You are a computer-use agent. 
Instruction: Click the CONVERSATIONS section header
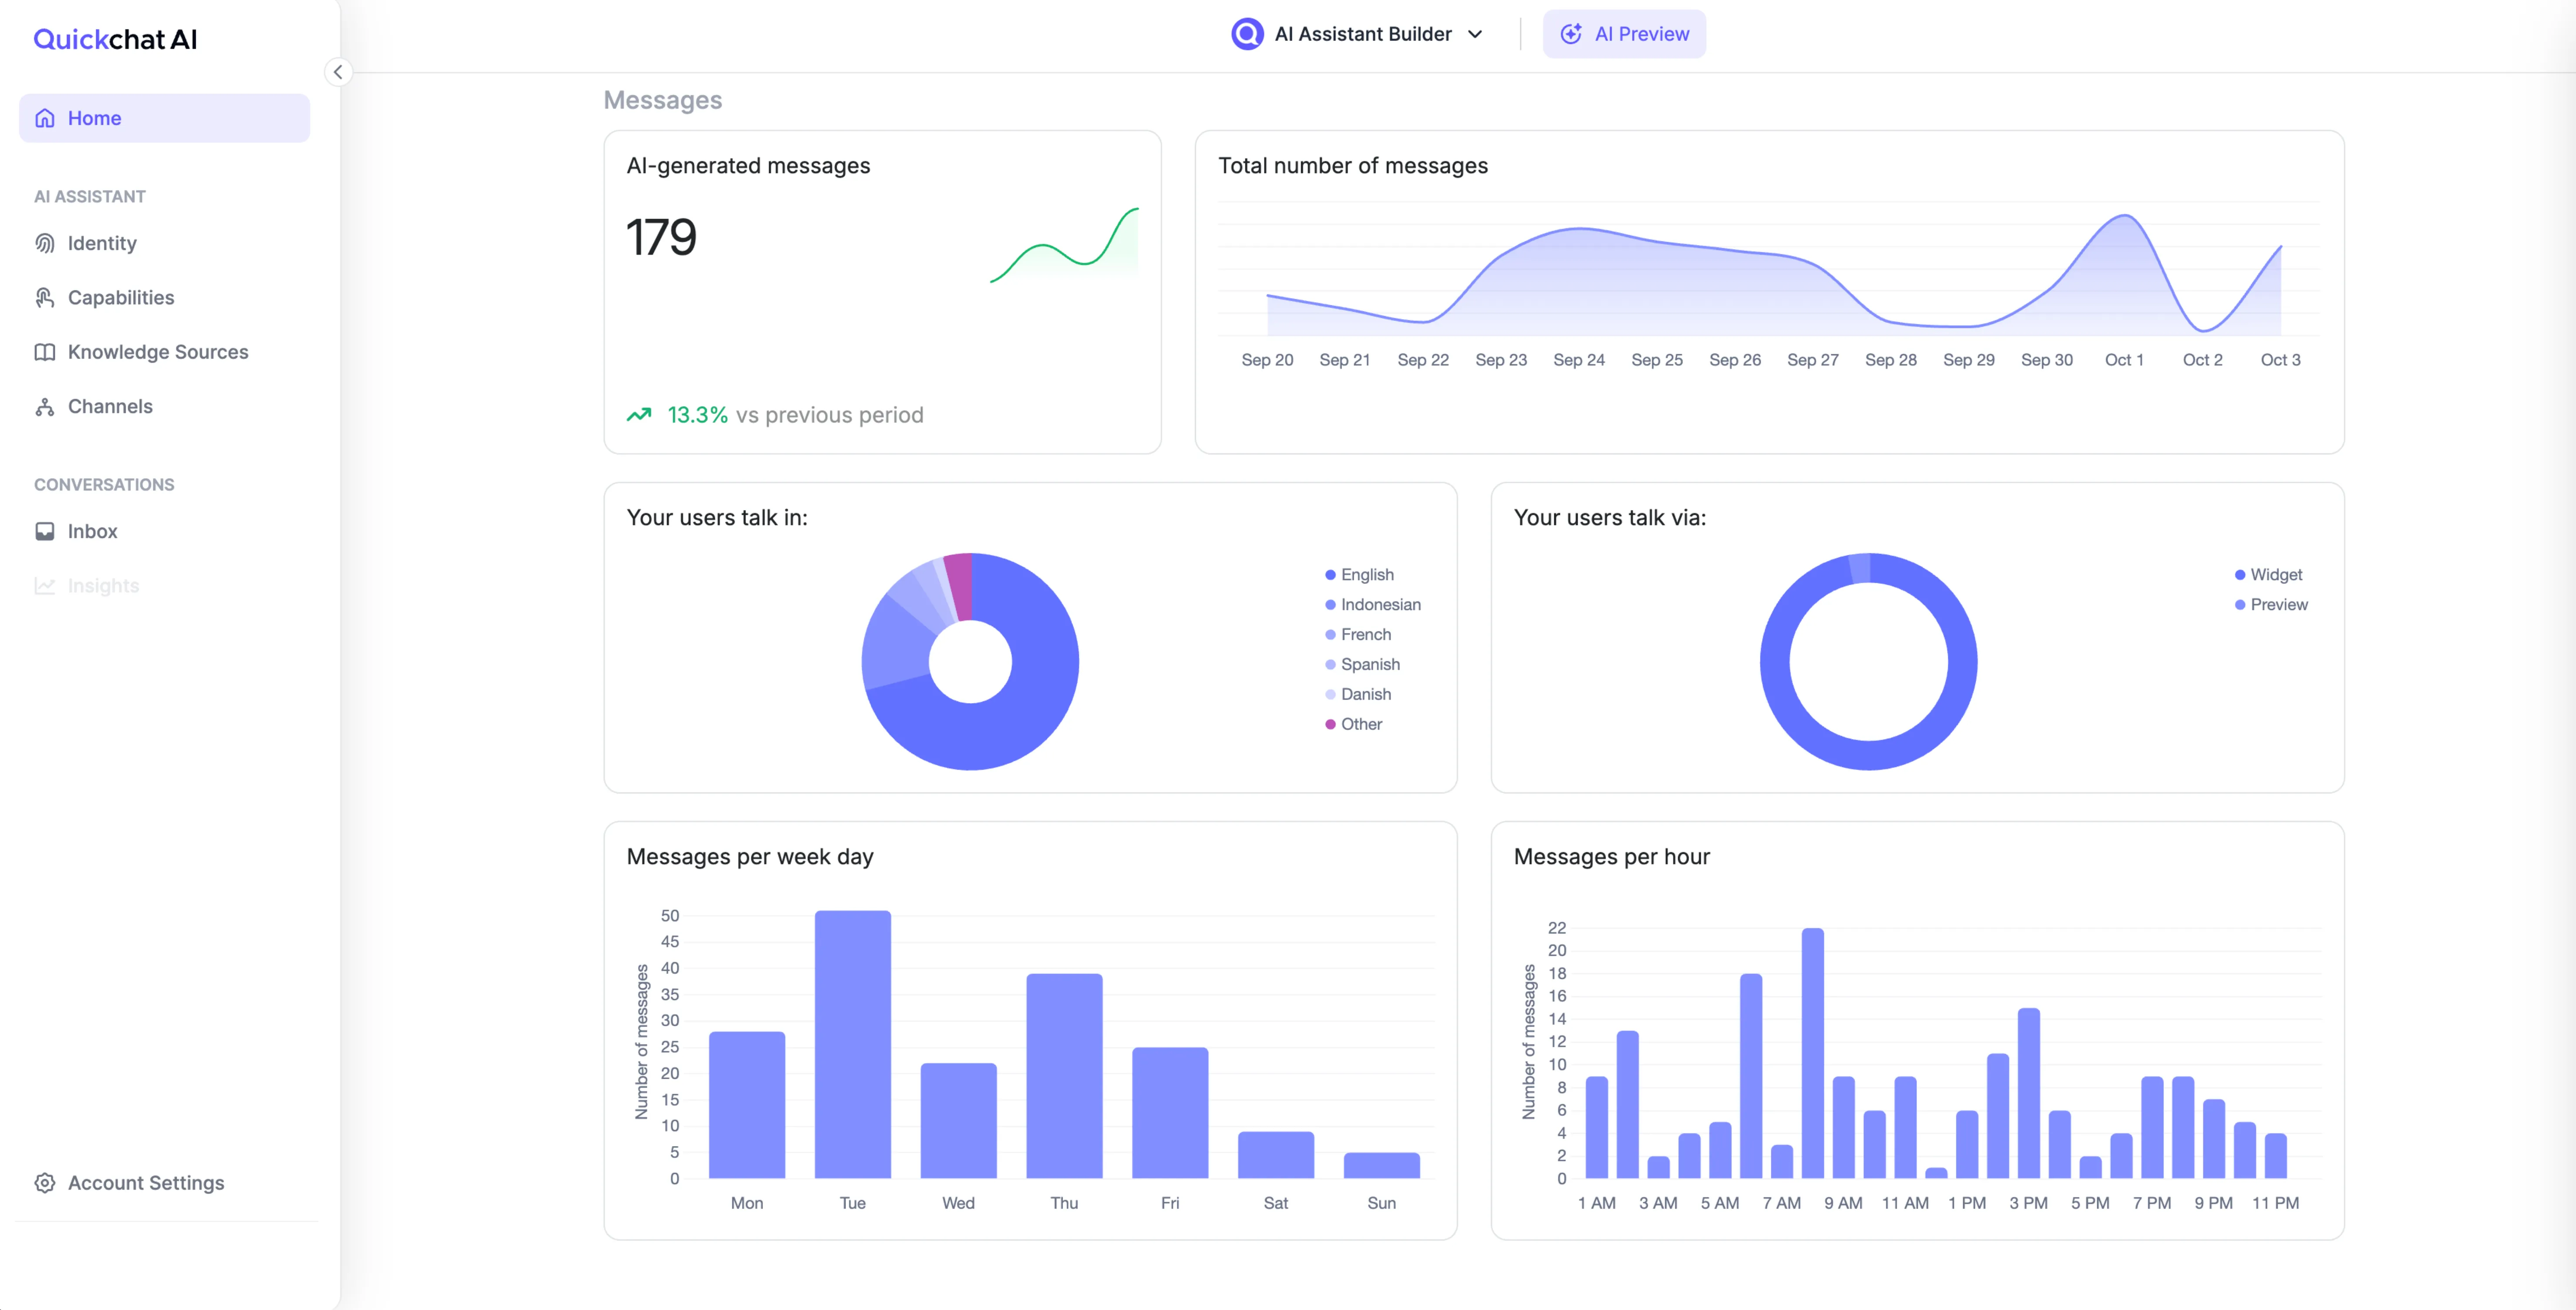tap(104, 485)
